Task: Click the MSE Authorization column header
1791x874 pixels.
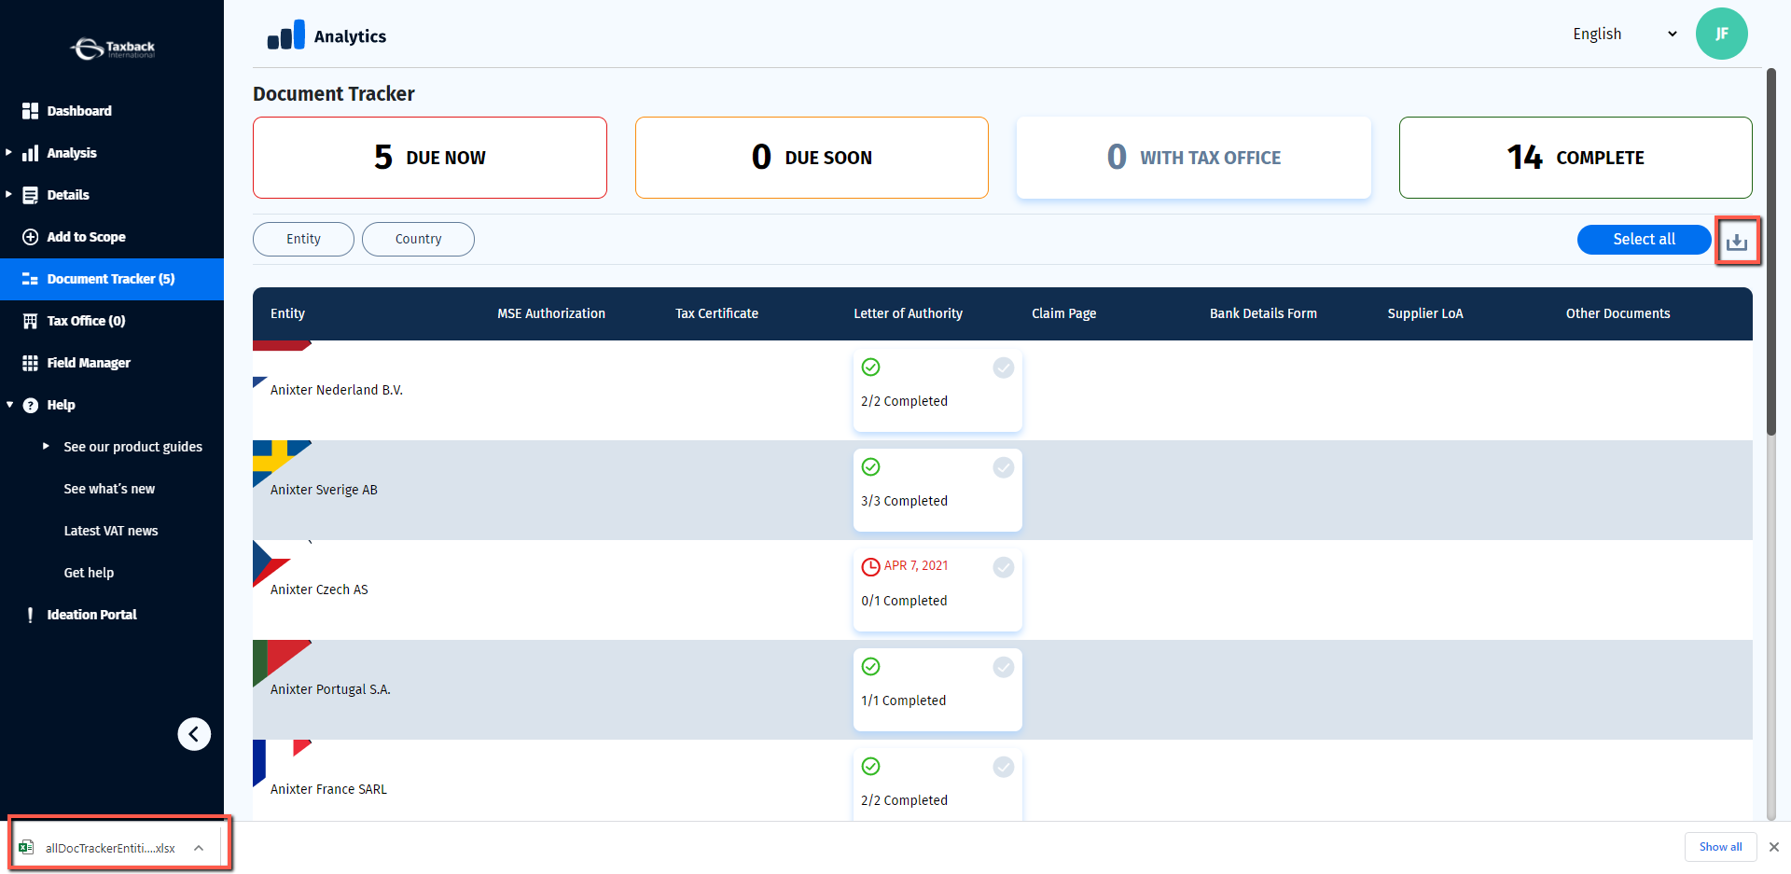Action: [x=551, y=313]
